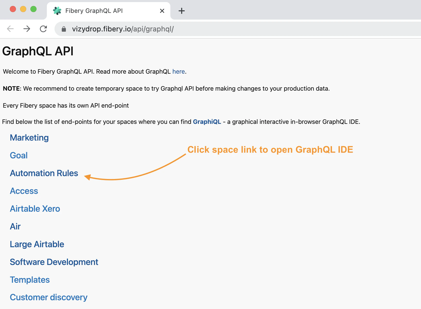Open the Templates space endpoint

click(x=30, y=280)
